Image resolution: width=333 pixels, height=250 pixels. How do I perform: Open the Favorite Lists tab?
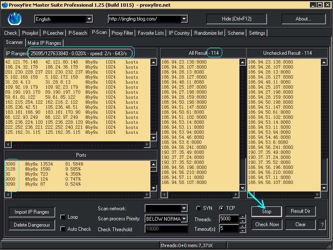point(151,33)
